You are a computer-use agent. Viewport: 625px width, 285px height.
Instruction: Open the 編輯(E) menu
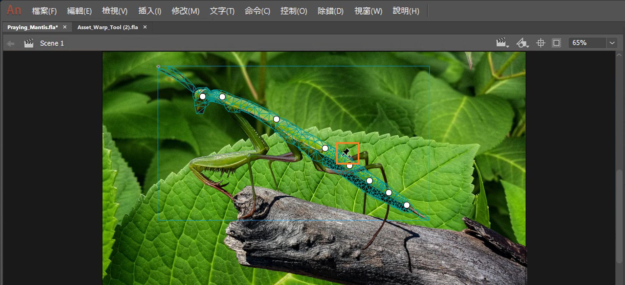79,11
